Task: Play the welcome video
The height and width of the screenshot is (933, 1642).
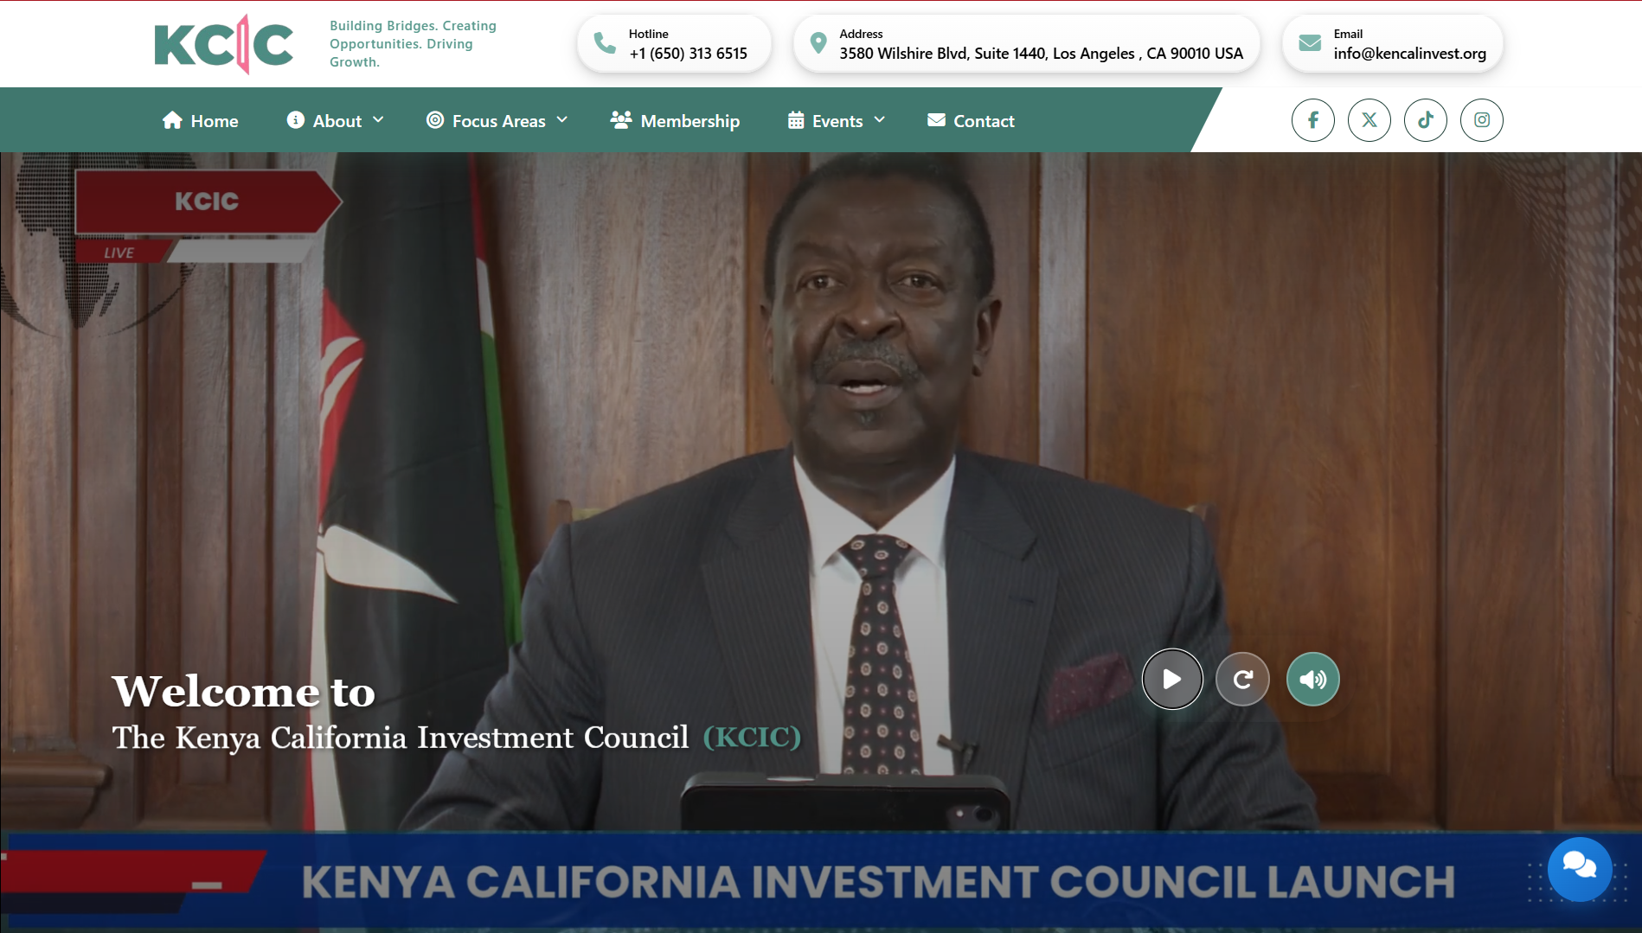Action: click(1172, 679)
